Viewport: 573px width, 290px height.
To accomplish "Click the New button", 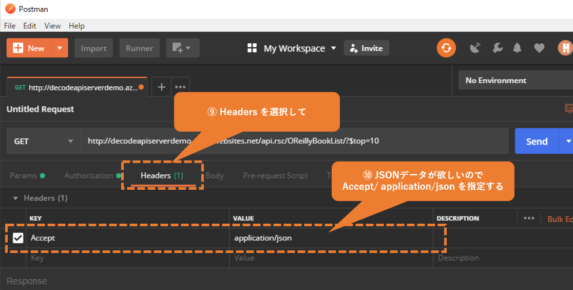I will pyautogui.click(x=29, y=48).
